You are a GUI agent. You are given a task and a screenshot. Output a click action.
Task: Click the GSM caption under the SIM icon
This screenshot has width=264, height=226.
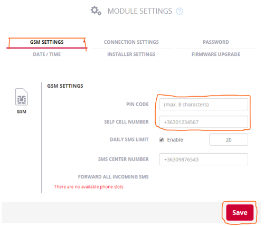[22, 111]
